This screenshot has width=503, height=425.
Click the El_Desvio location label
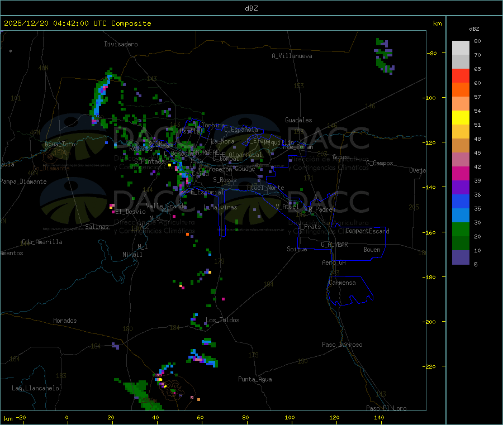pyautogui.click(x=130, y=212)
